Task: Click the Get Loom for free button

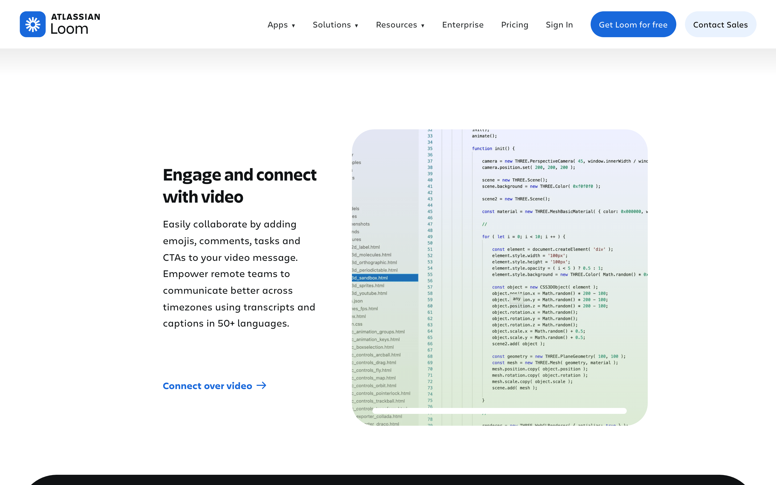Action: coord(633,24)
